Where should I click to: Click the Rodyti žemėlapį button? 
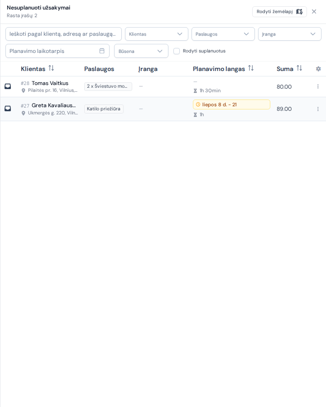click(279, 12)
